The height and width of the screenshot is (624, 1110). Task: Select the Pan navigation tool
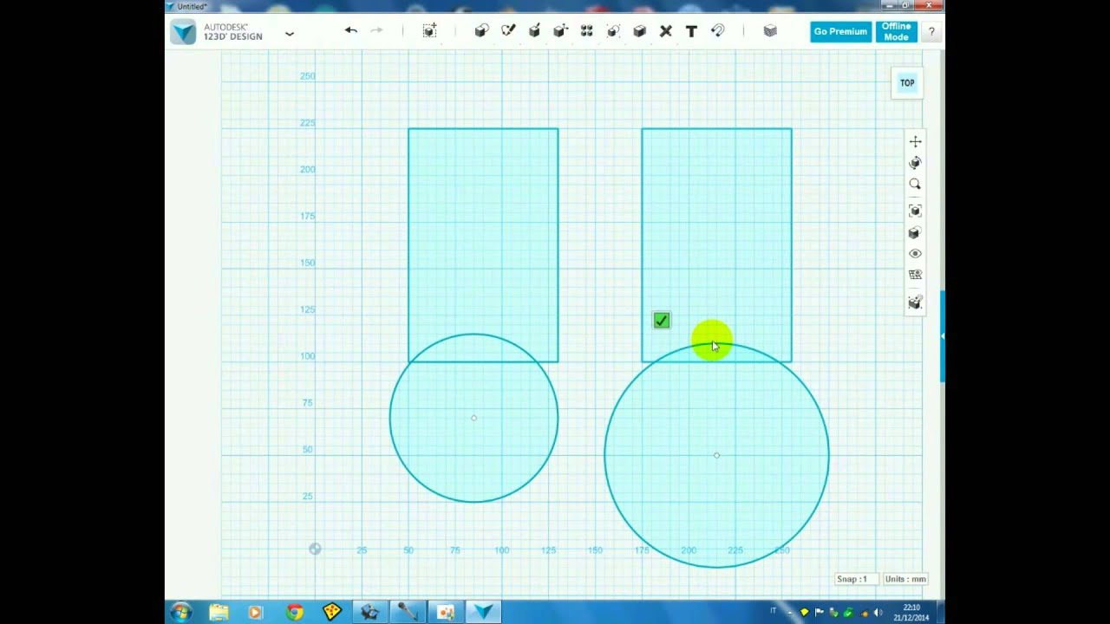point(915,141)
